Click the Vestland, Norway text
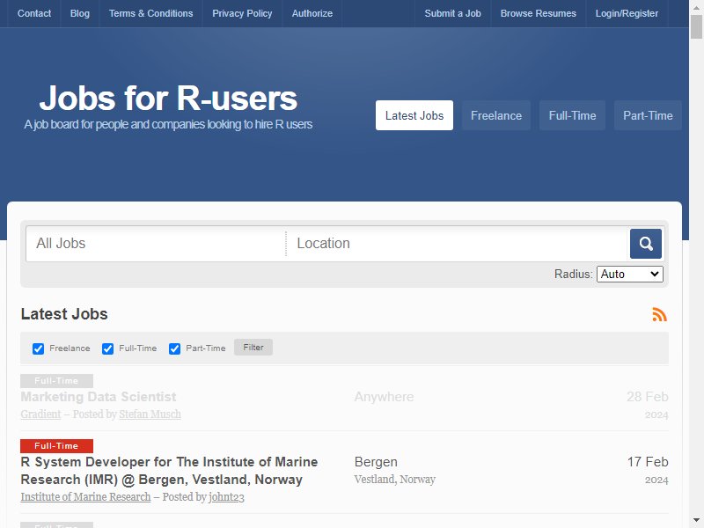 (394, 480)
